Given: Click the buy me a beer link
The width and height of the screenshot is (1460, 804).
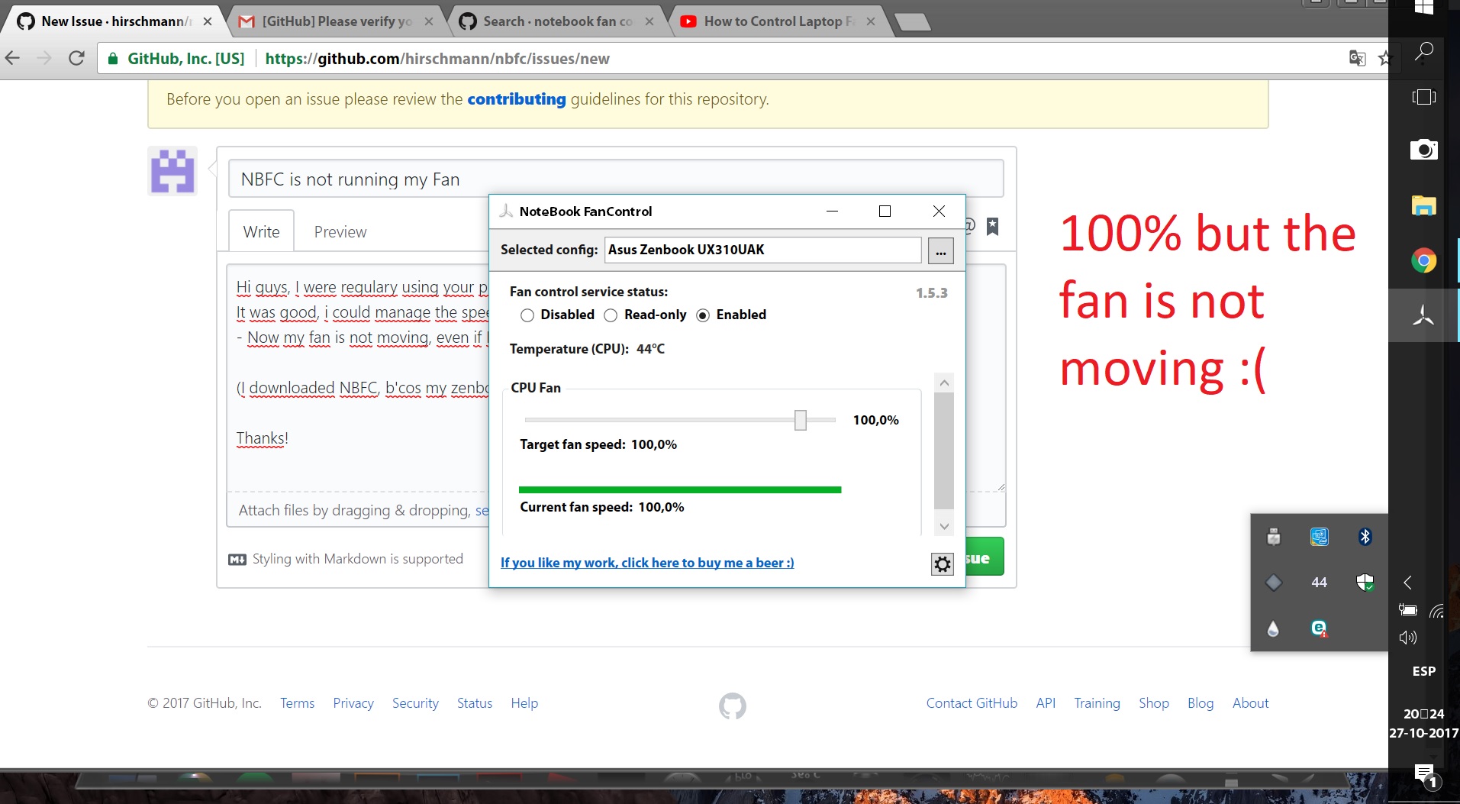Looking at the screenshot, I should 646,563.
